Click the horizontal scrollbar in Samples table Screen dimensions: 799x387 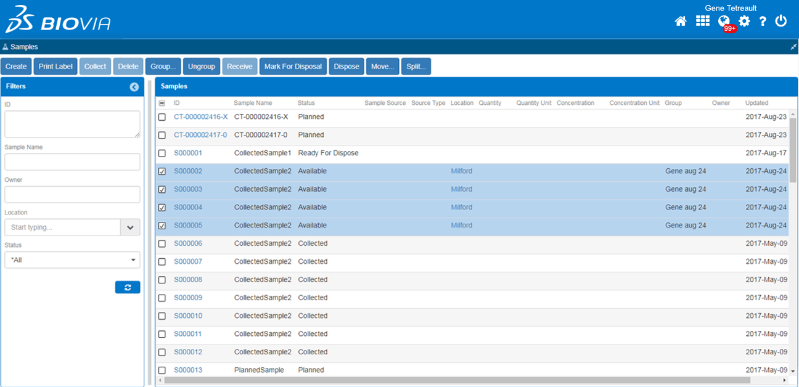pos(456,380)
